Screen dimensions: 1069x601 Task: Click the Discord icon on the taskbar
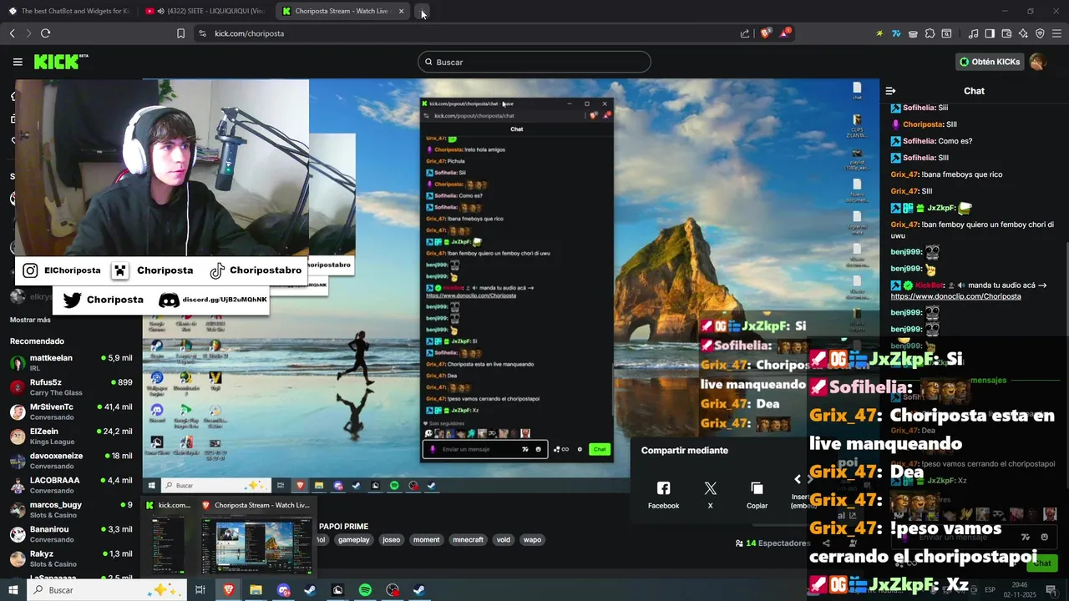pos(283,590)
